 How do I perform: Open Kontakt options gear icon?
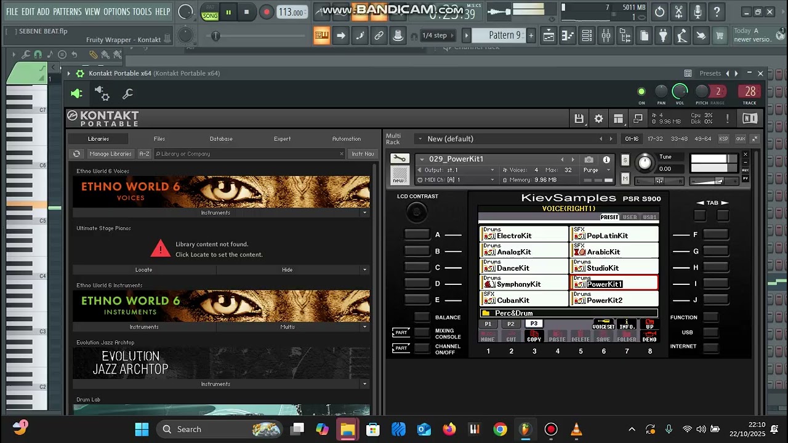(x=598, y=119)
